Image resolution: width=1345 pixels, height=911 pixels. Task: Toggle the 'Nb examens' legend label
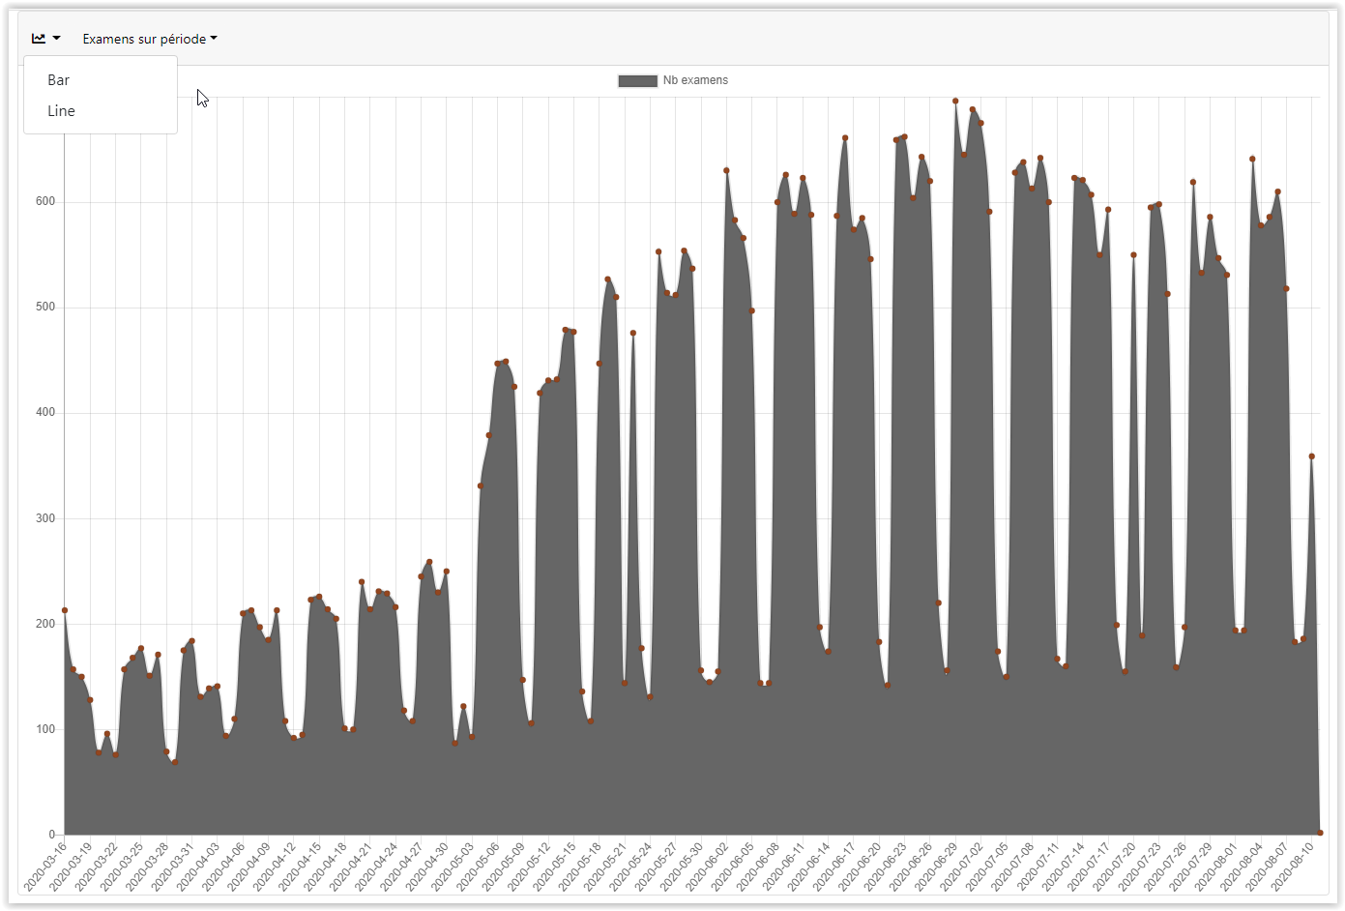695,80
